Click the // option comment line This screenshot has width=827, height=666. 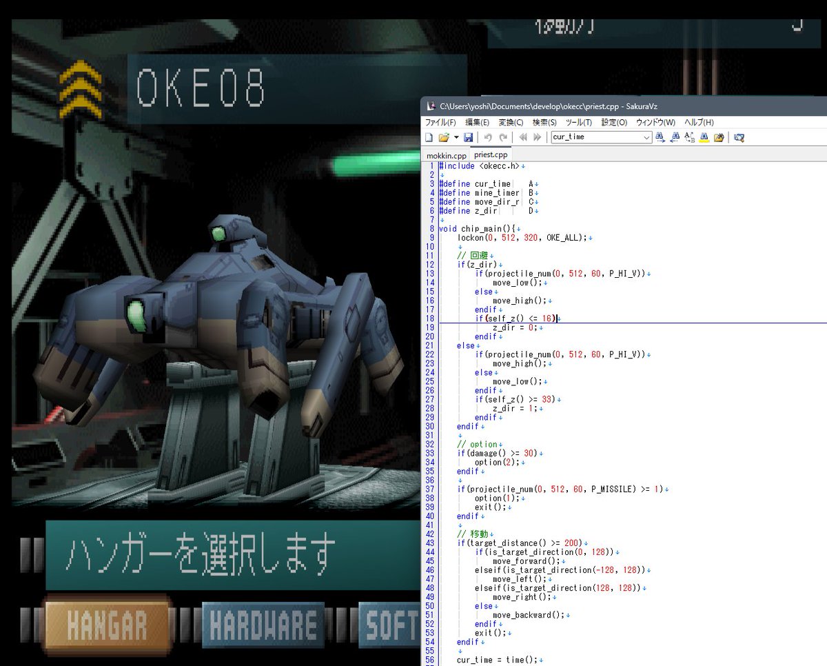(478, 444)
